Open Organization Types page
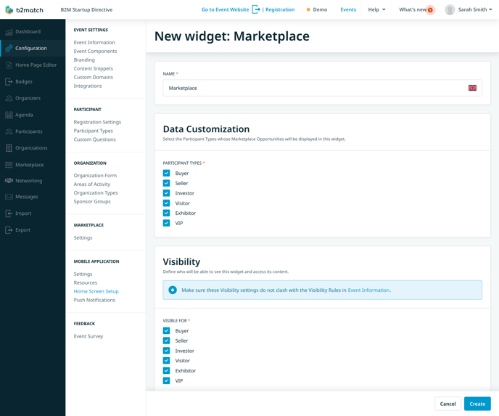The image size is (499, 416). coord(96,192)
